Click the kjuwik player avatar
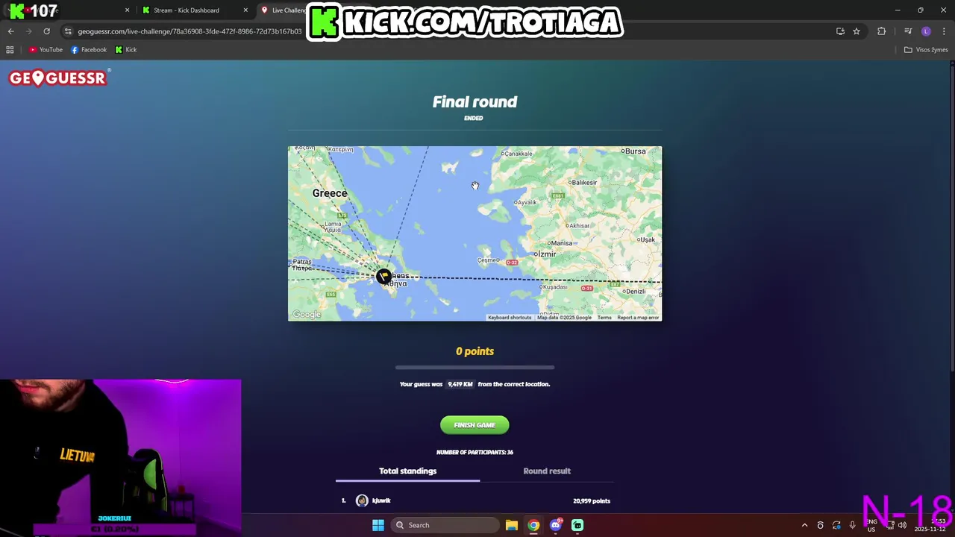Viewport: 955px width, 537px height. click(x=362, y=500)
